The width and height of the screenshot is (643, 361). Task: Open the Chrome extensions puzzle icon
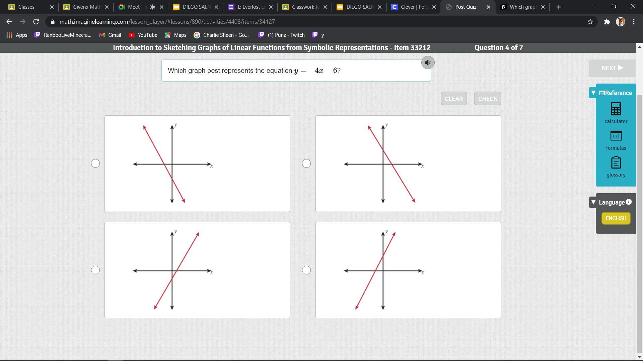tap(607, 22)
